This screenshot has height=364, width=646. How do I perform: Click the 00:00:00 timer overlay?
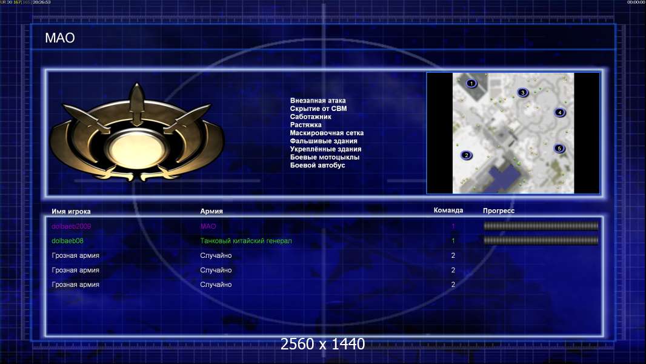pos(636,2)
